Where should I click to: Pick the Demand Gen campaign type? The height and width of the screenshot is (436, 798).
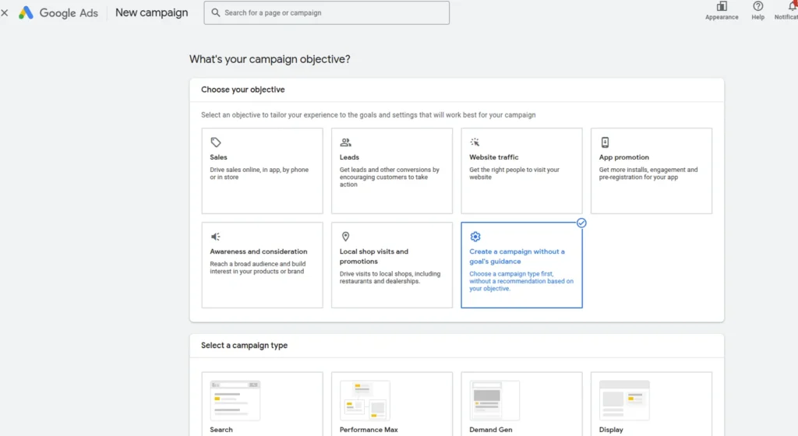495,401
